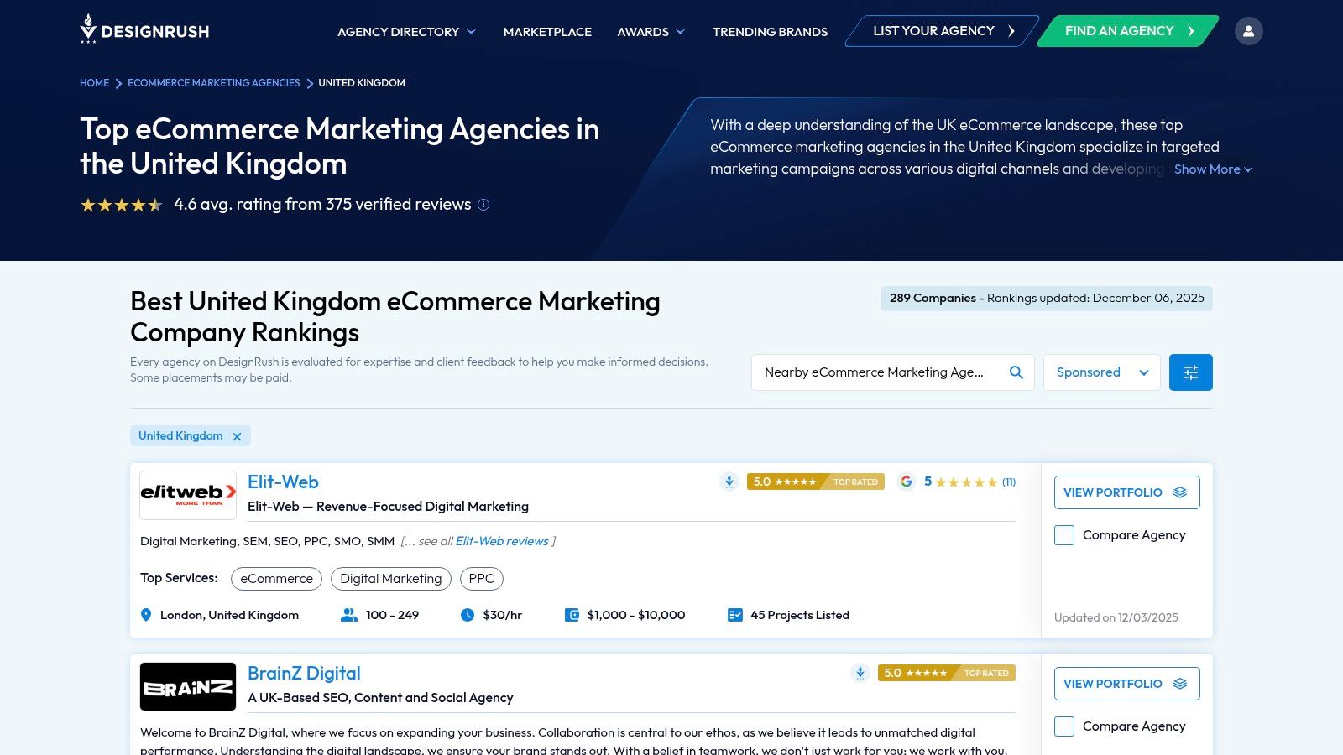Viewport: 1343px width, 755px height.
Task: Click the Google reviews icon for Elit-Web
Action: tap(907, 482)
